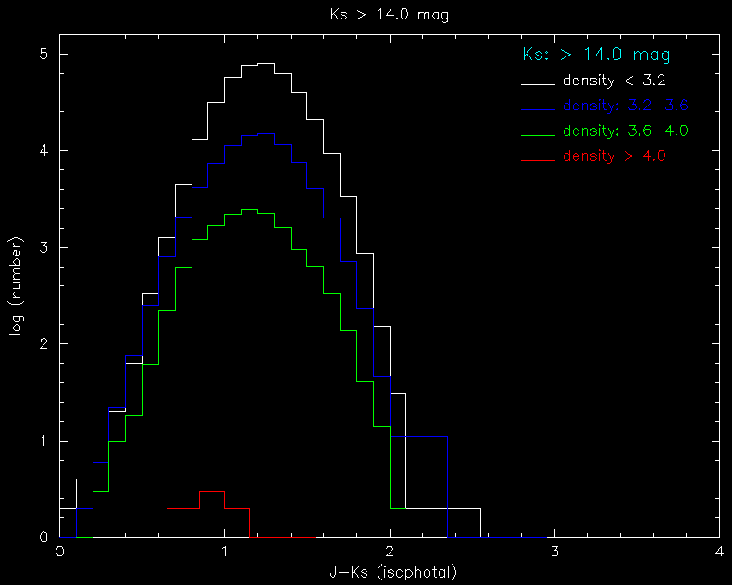Click the x-axis tick label "3"
This screenshot has width=732, height=585.
coord(554,552)
